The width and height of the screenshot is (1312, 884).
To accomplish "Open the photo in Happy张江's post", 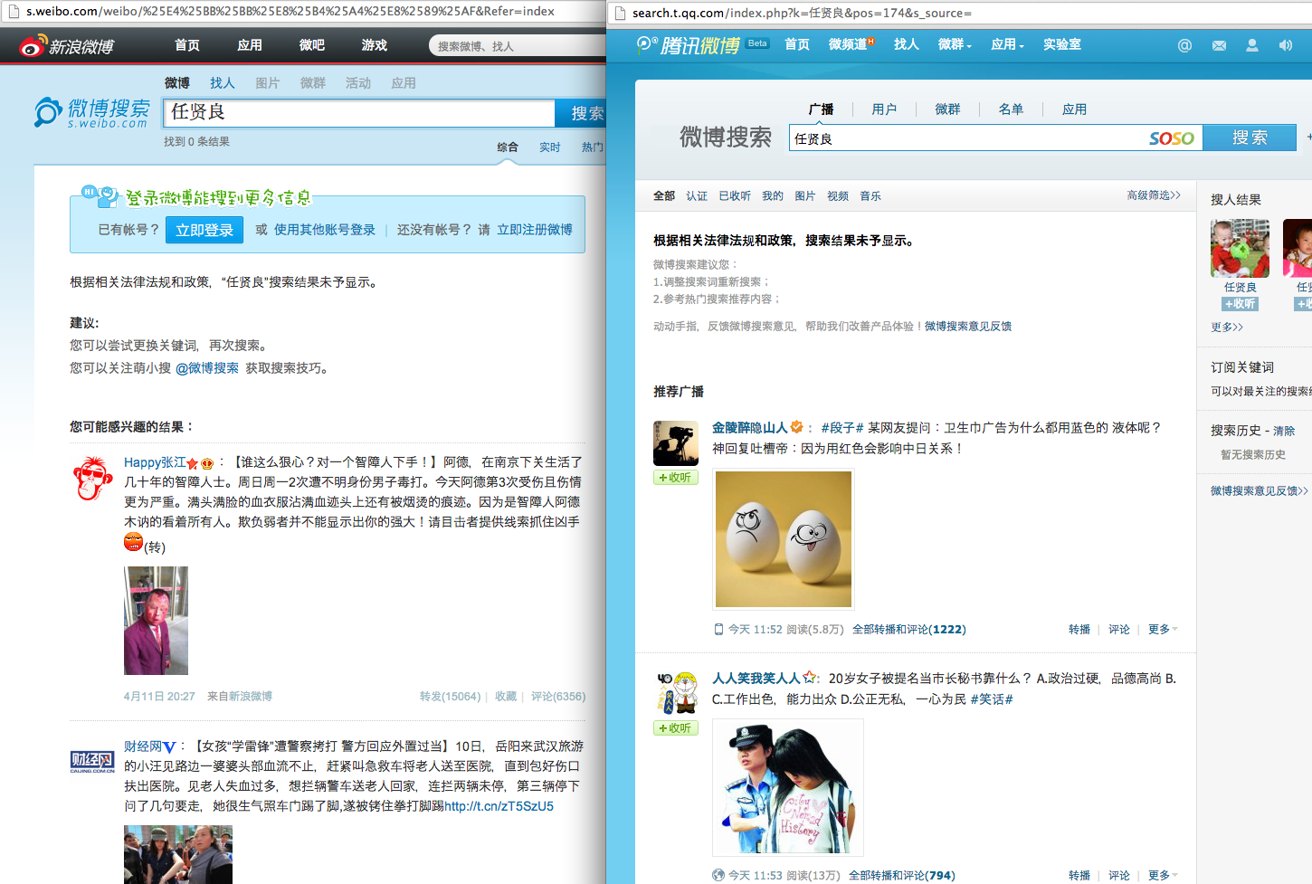I will [x=156, y=621].
